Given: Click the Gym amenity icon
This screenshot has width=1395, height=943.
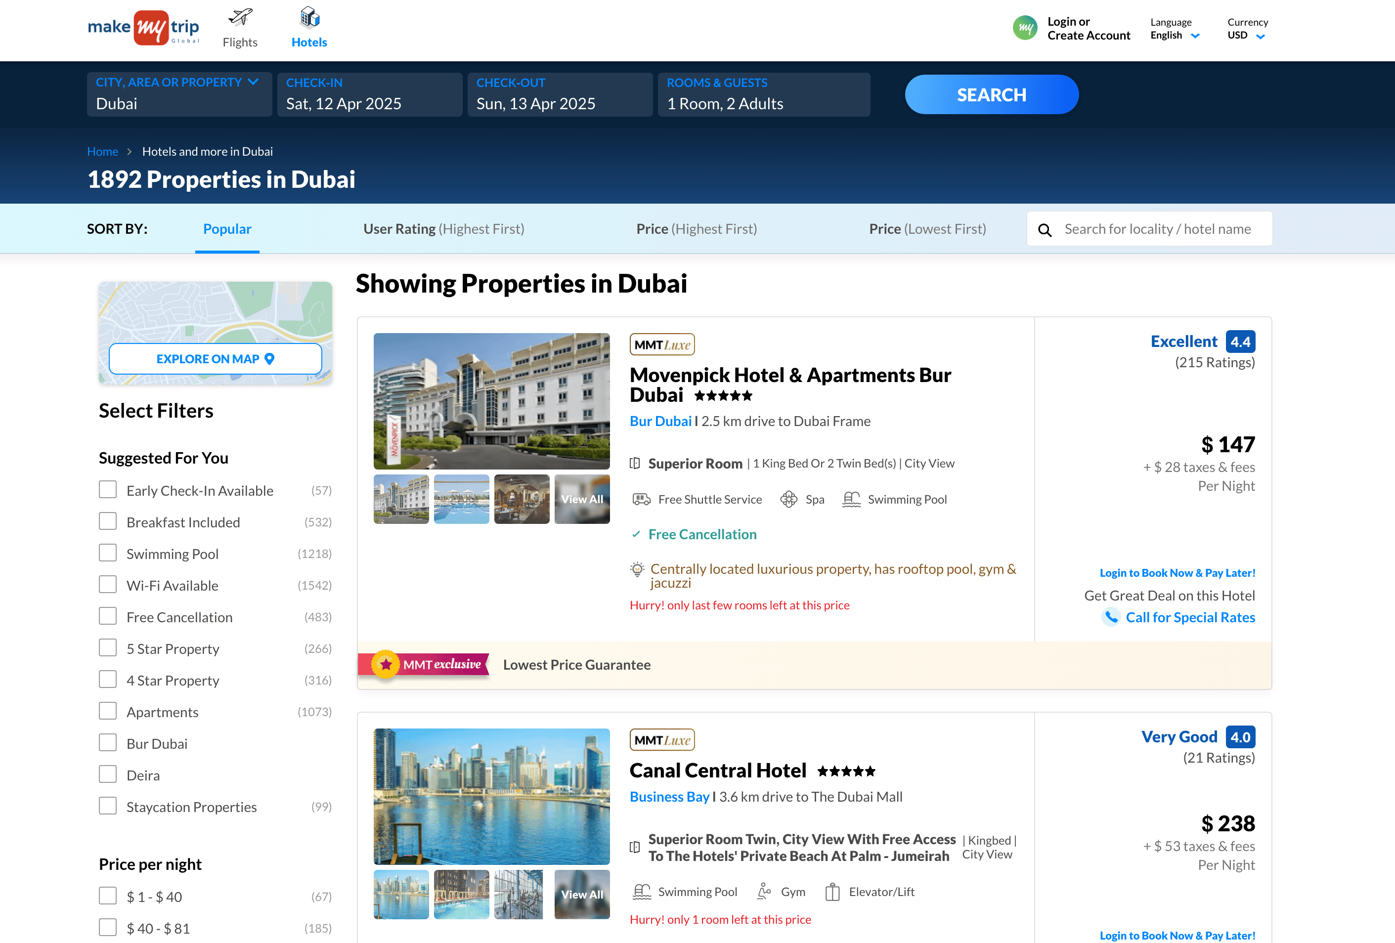Looking at the screenshot, I should [x=764, y=892].
